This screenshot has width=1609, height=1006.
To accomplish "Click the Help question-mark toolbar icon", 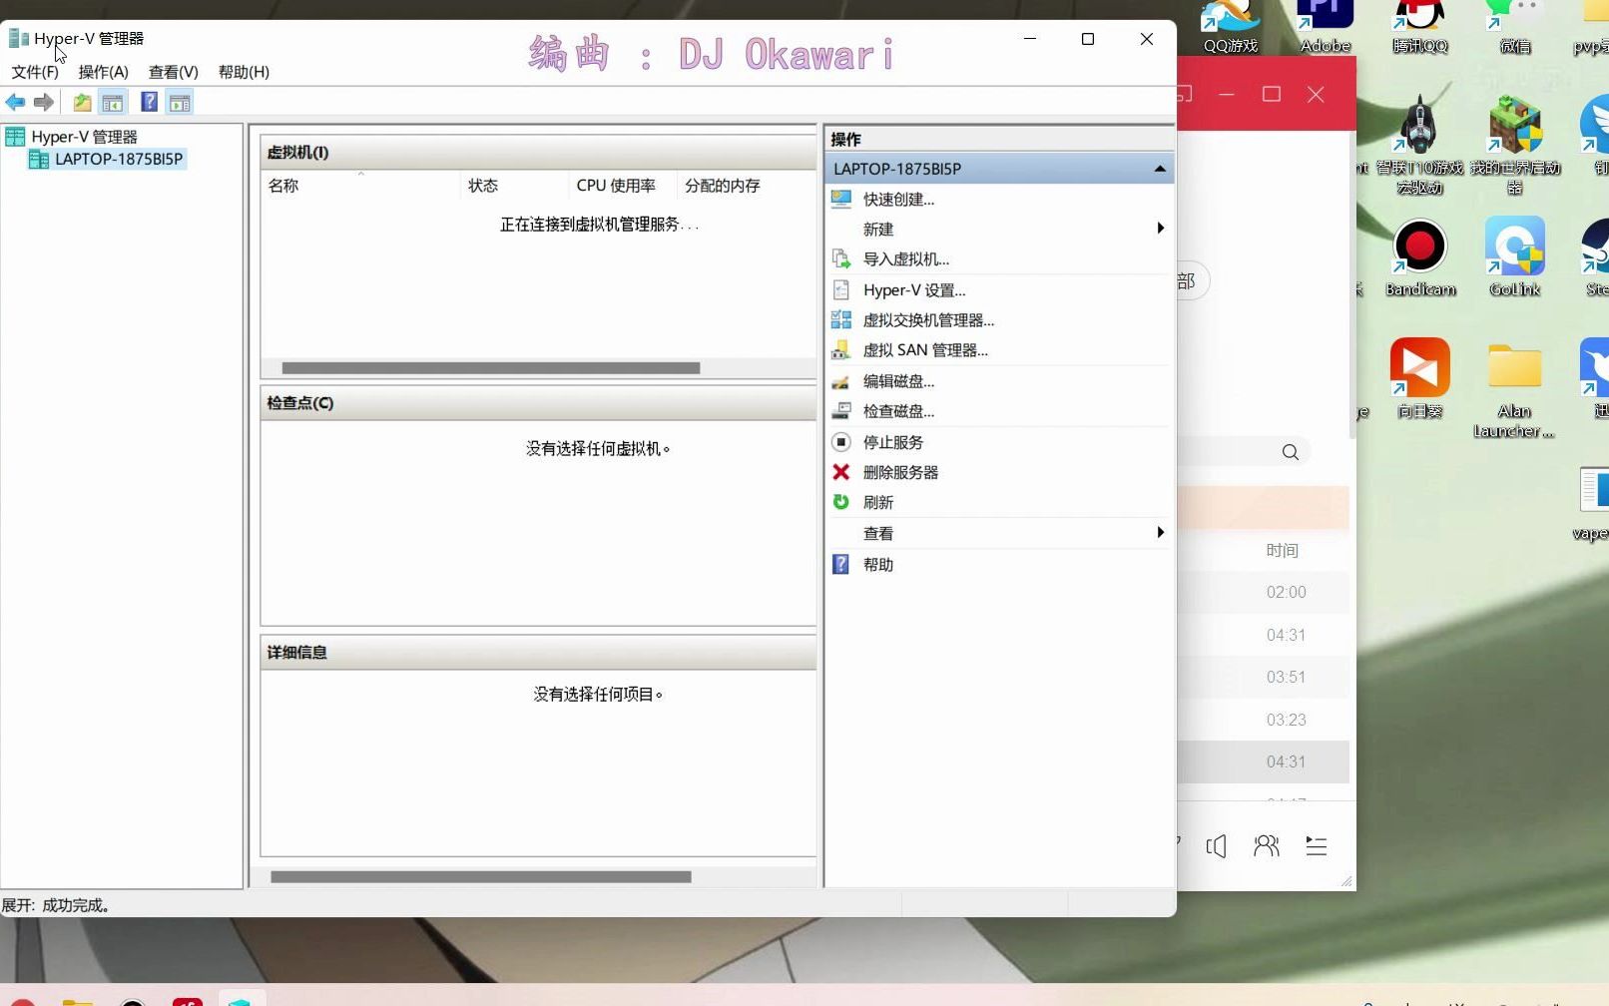I will click(x=148, y=102).
